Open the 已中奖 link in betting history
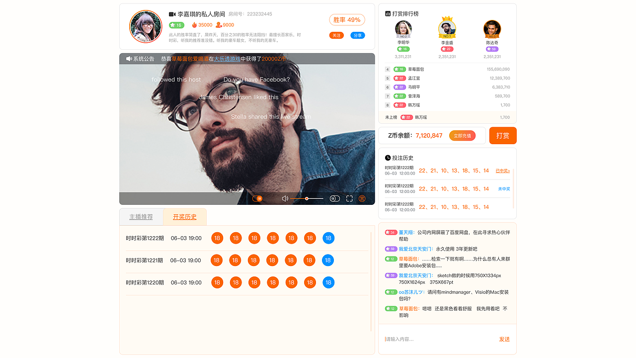636x358 pixels. tap(502, 171)
